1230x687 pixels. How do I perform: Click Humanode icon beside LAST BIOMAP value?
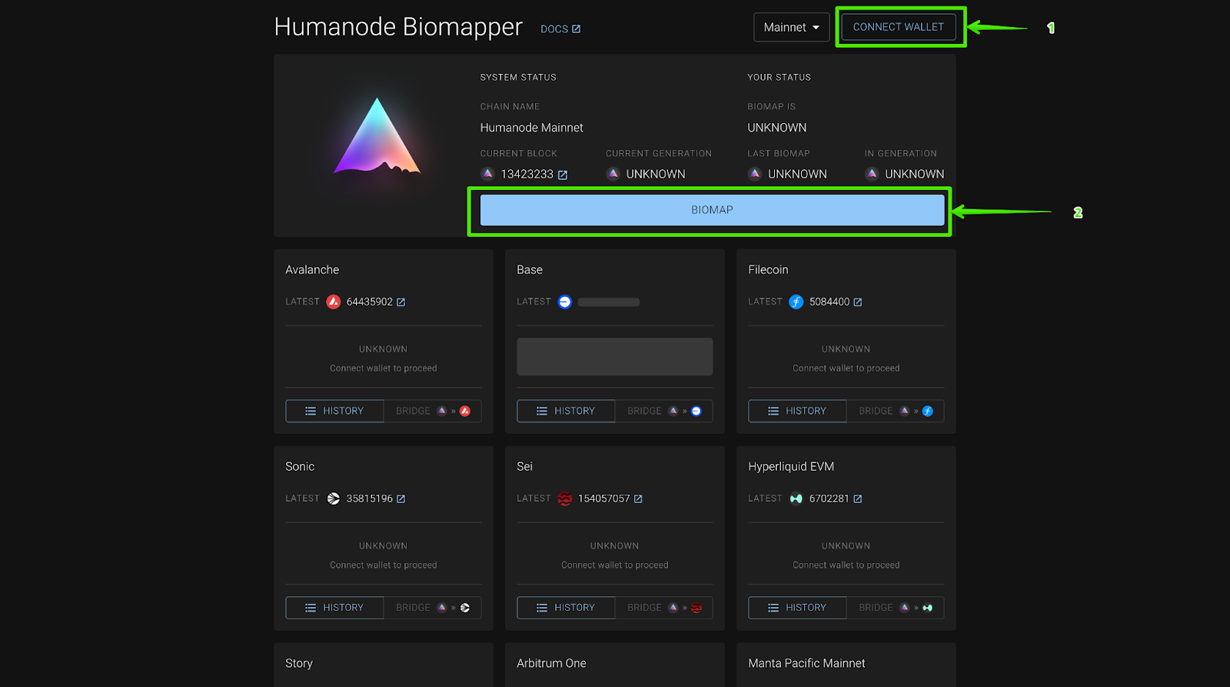755,174
